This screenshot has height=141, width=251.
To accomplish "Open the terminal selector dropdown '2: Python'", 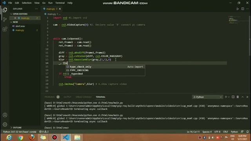I will point(207,97).
